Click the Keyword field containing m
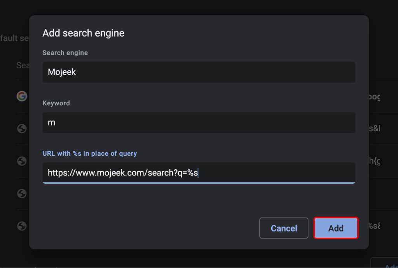 click(x=199, y=122)
